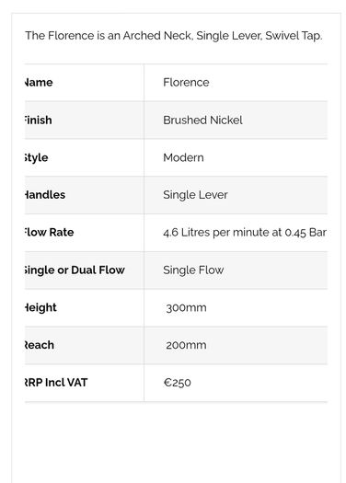Click the Florence tap description sentence
Screen dimensions: 346x483
pyautogui.click(x=174, y=36)
